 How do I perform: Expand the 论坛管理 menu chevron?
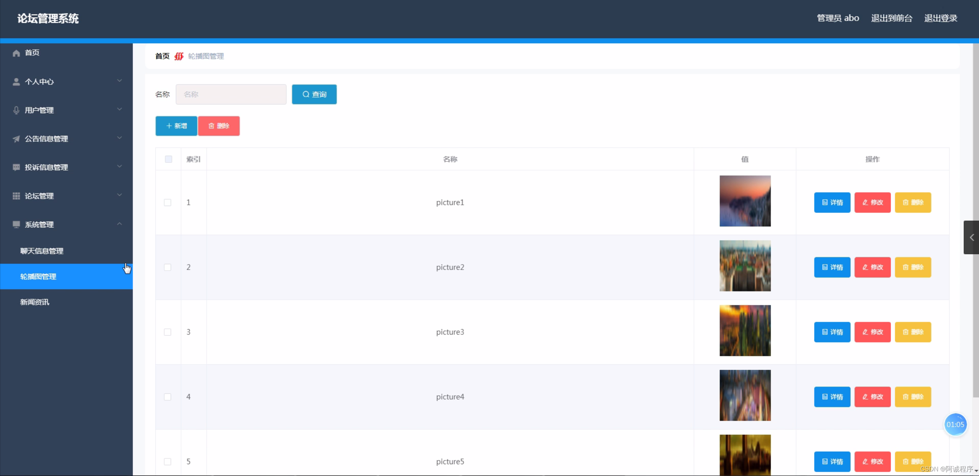(x=119, y=195)
